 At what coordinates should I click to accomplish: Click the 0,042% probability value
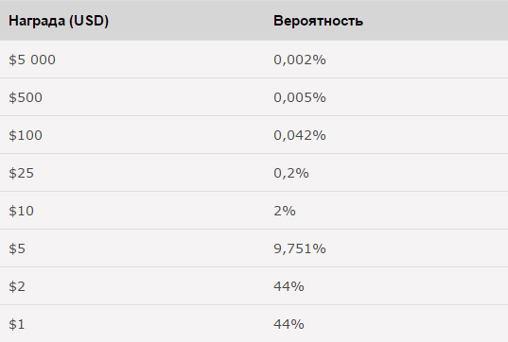300,135
